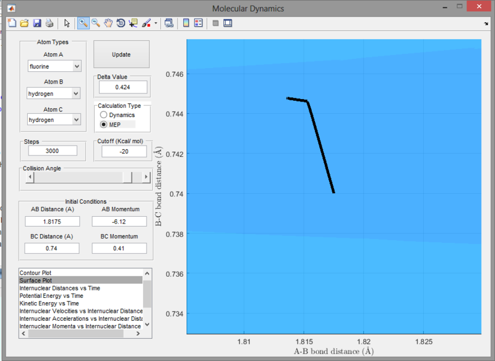This screenshot has width=495, height=361.
Task: Select the Dynamics radio button
Action: tap(118, 115)
